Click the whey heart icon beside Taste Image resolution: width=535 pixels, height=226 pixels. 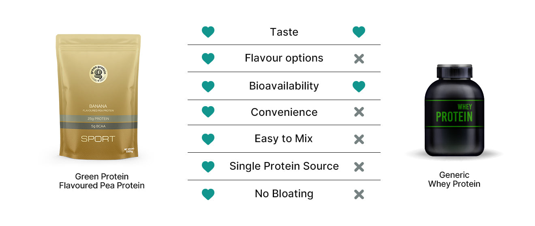[359, 32]
